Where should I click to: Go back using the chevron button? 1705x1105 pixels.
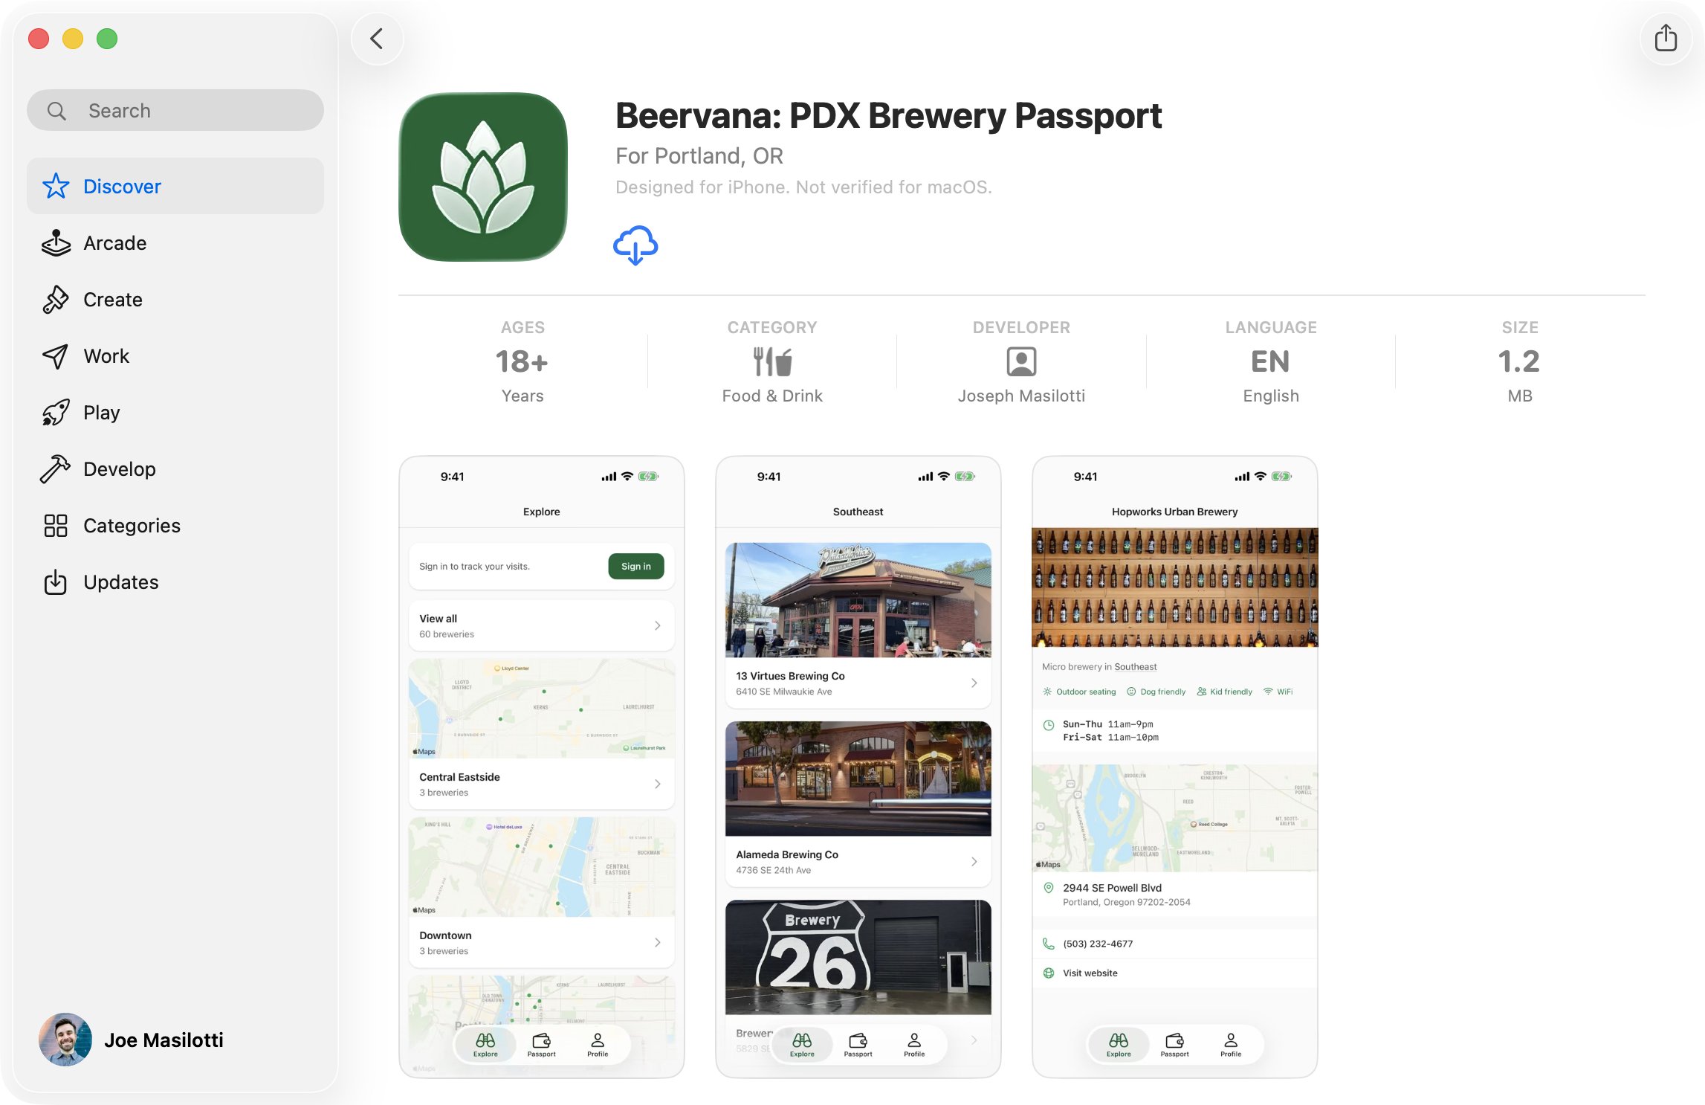pos(378,39)
